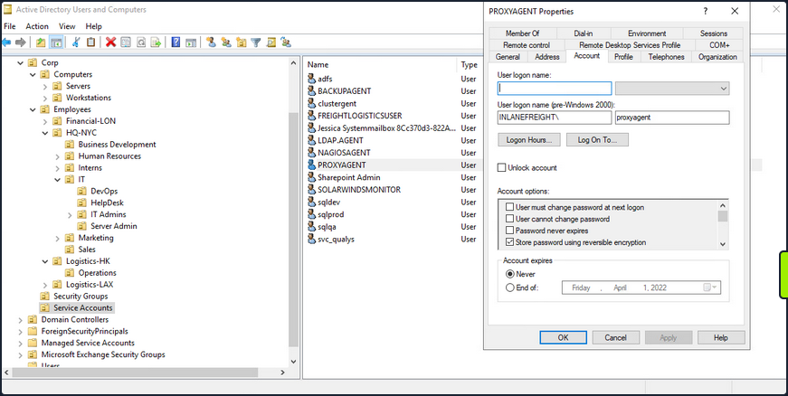Enable the Unlock account checkbox
This screenshot has width=788, height=396.
point(502,167)
